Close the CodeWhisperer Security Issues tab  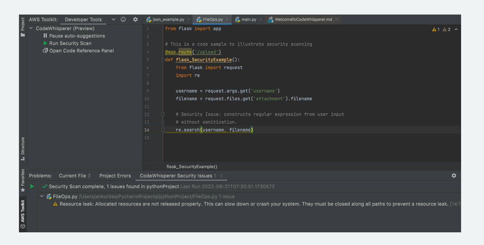(221, 176)
